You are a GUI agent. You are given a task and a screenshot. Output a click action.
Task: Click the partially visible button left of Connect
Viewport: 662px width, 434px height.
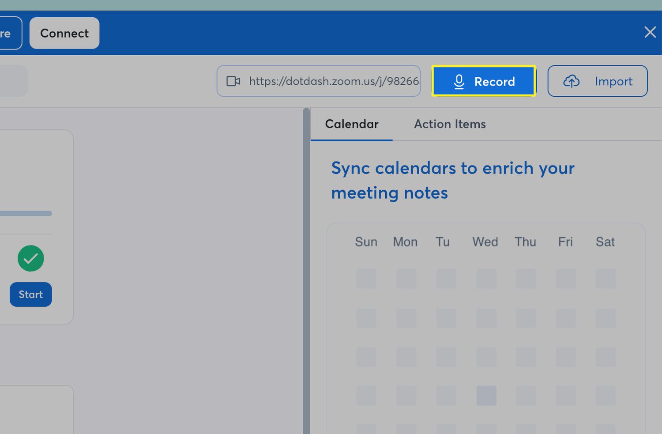coord(9,33)
